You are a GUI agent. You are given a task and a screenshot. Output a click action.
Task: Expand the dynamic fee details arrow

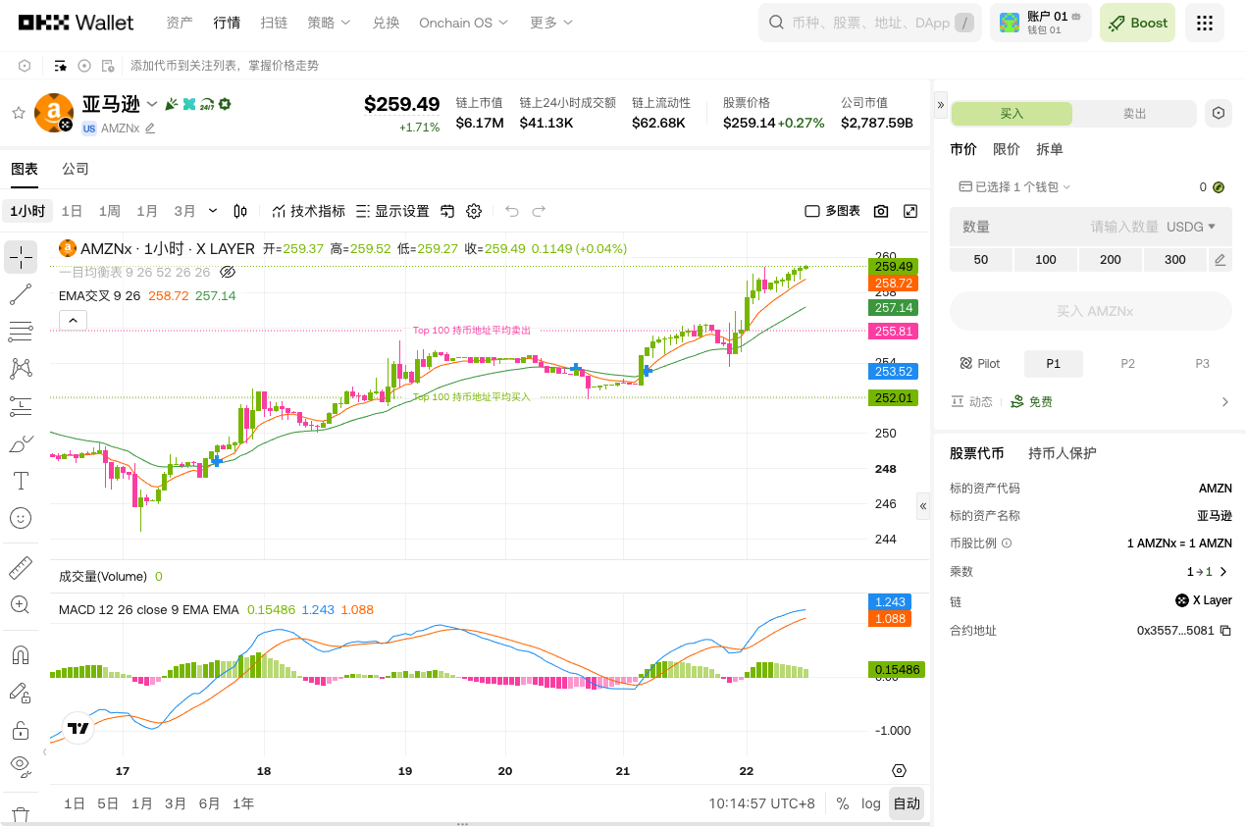[x=1224, y=402]
